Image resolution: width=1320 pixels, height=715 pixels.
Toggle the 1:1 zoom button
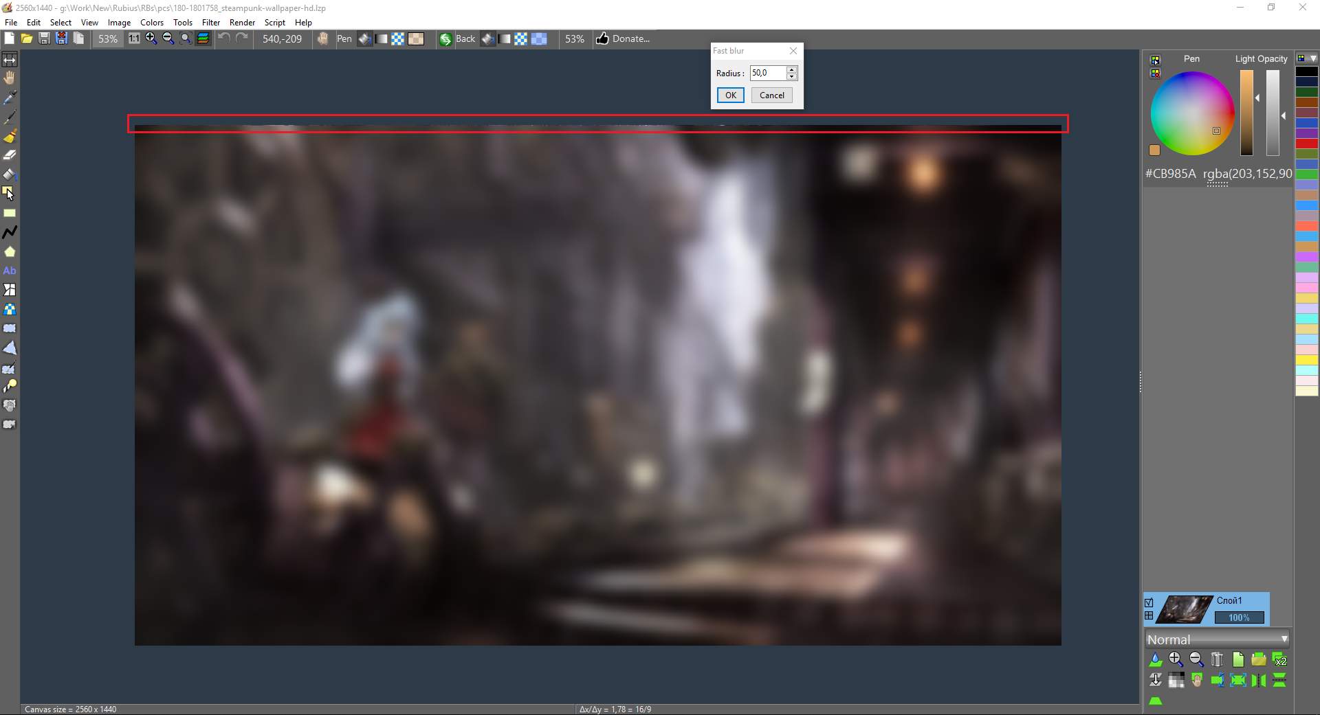coord(134,38)
